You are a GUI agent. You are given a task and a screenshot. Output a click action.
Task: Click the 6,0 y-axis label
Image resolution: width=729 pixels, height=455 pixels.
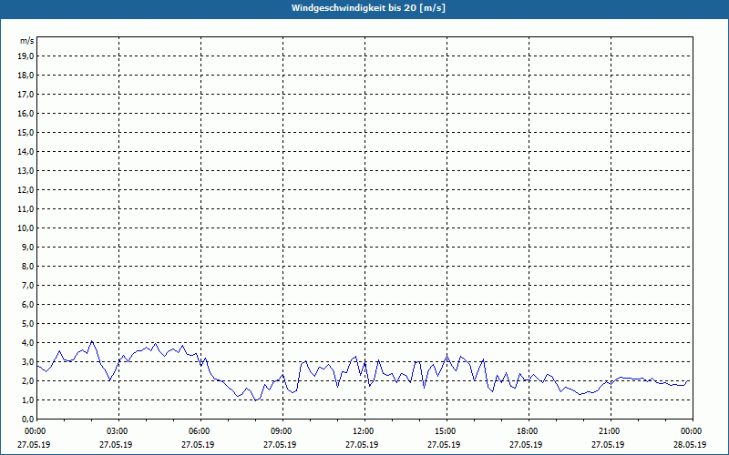coord(27,304)
